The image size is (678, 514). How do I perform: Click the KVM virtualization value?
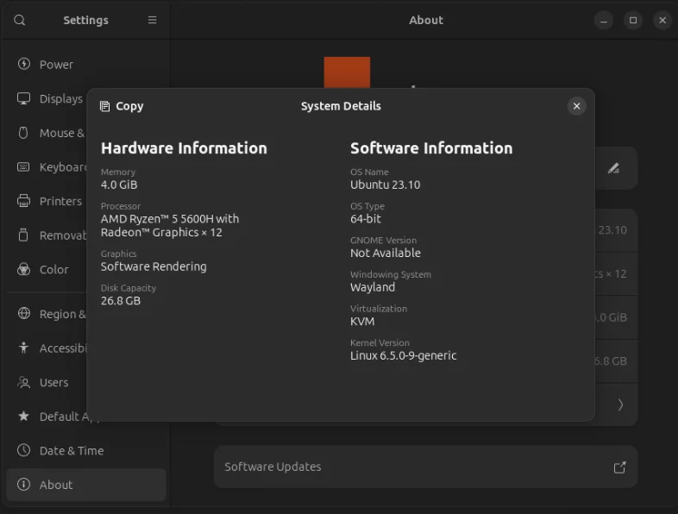tap(362, 321)
